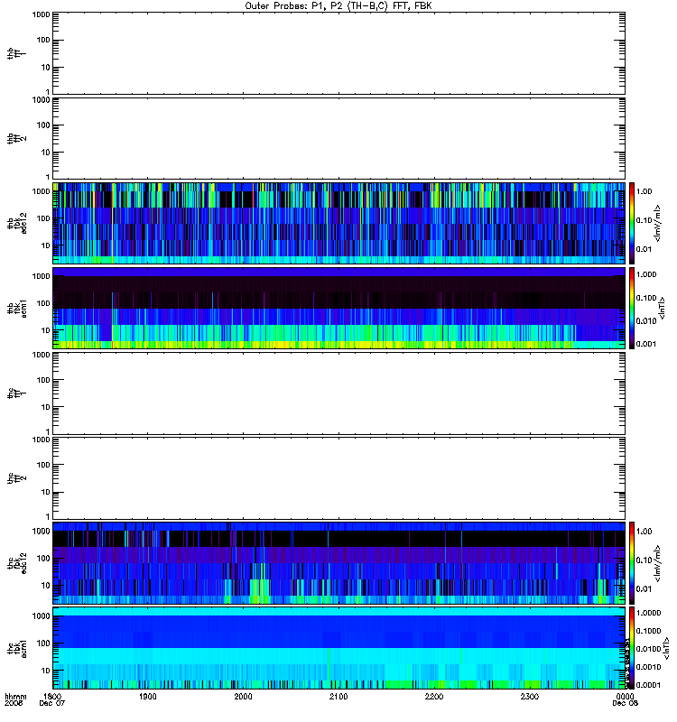Click the '1.00' value on thc edc12 color bar
Viewport: 677px width, 722px height.
pyautogui.click(x=644, y=532)
